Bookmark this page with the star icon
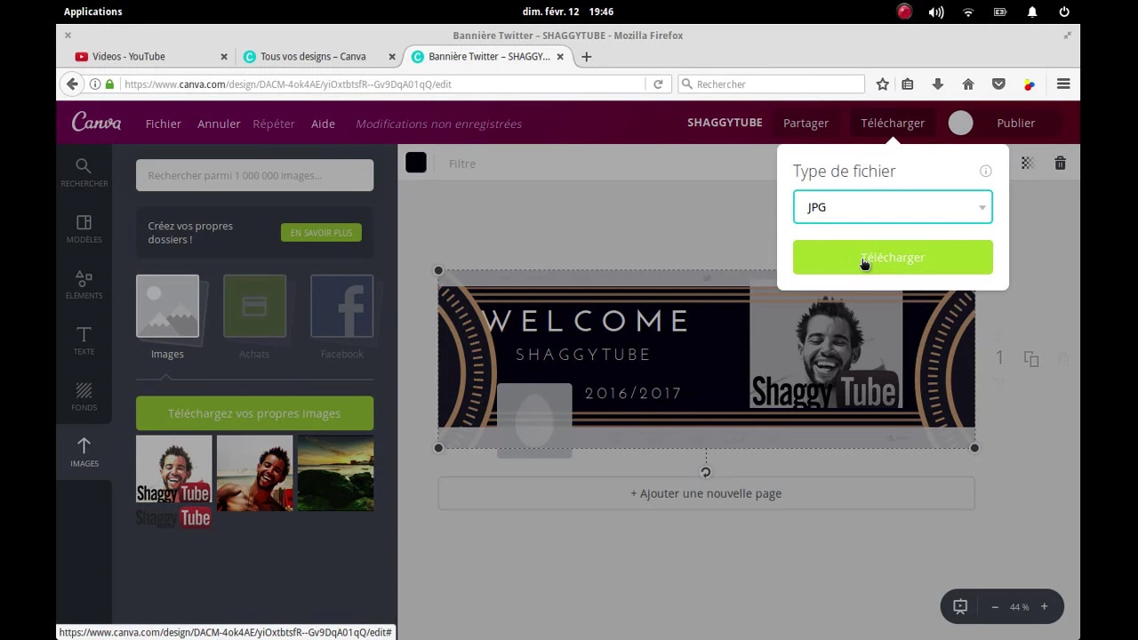 882,84
